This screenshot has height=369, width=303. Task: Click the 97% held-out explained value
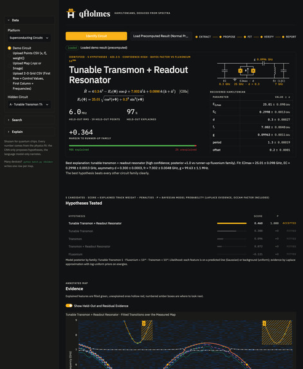[x=132, y=112]
